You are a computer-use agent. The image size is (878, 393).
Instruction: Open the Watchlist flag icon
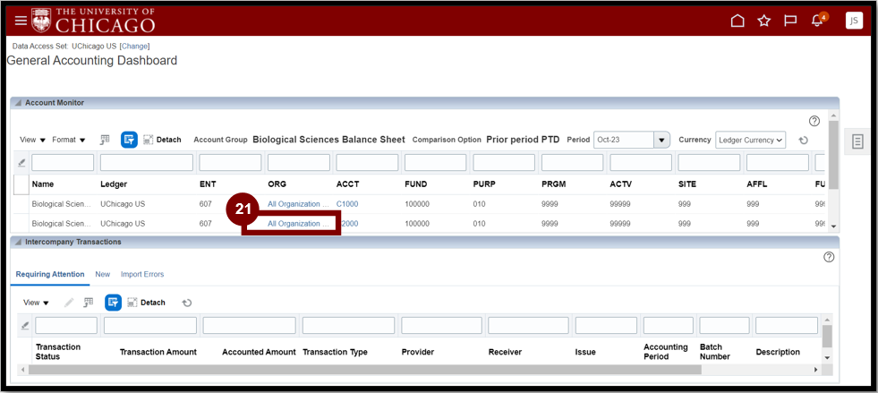(x=790, y=21)
